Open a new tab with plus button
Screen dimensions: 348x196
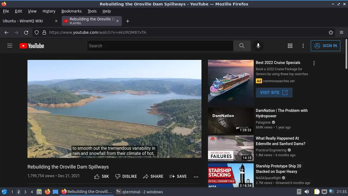tap(128, 21)
